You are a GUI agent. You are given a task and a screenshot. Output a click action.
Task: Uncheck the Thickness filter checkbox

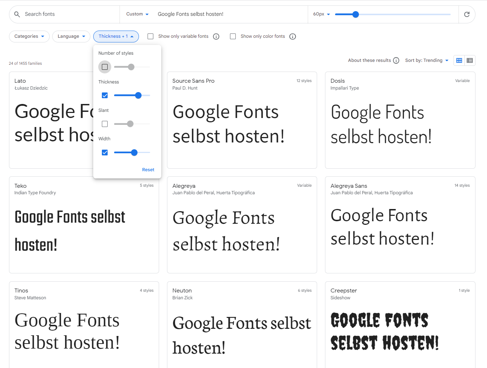(105, 95)
